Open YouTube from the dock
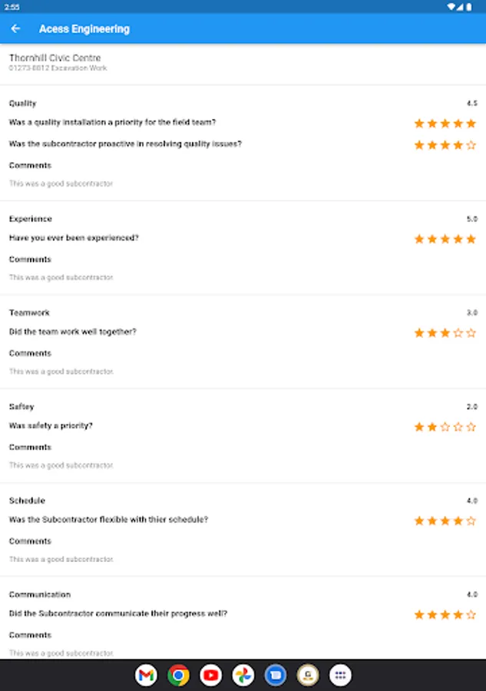Image resolution: width=486 pixels, height=691 pixels. pyautogui.click(x=211, y=676)
